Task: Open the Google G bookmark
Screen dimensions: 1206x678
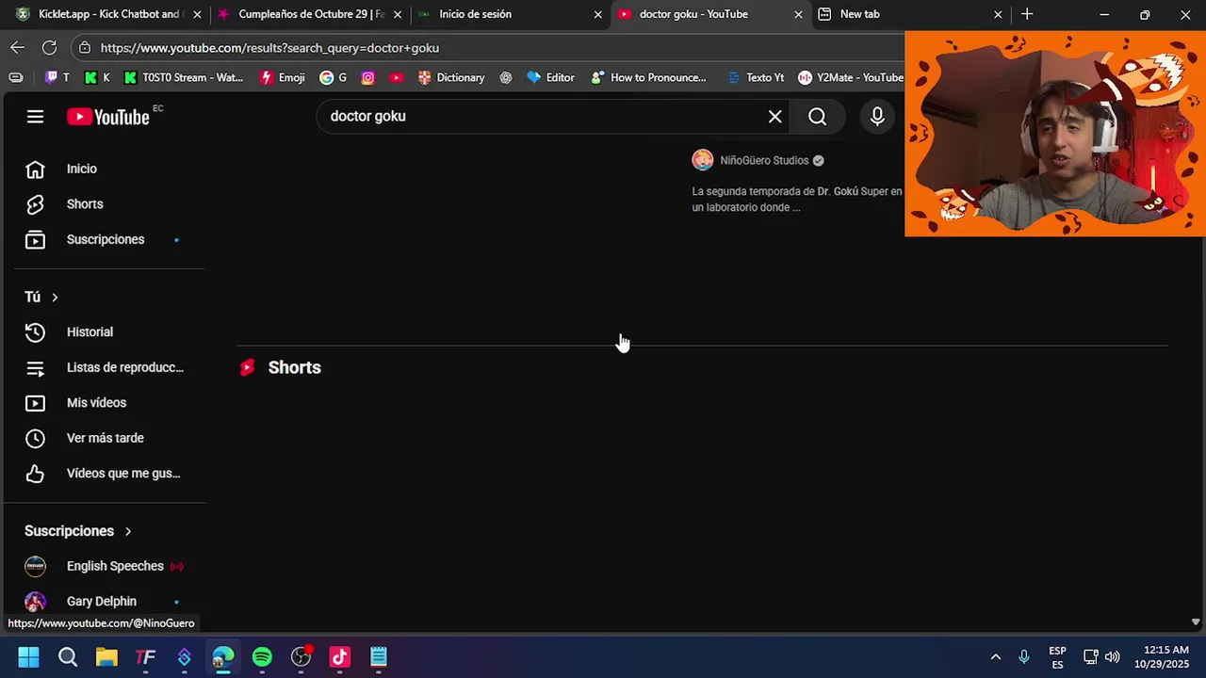Action: click(334, 77)
